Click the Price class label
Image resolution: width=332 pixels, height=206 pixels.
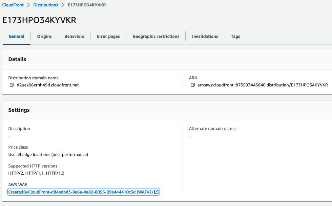tap(18, 147)
